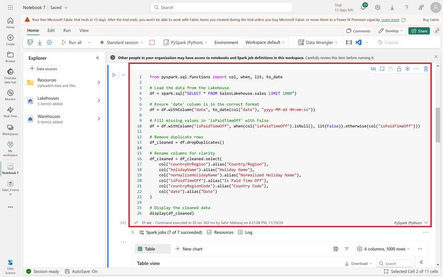Go to Home in the left navigation
The height and width of the screenshot is (277, 443).
pyautogui.click(x=10, y=23)
